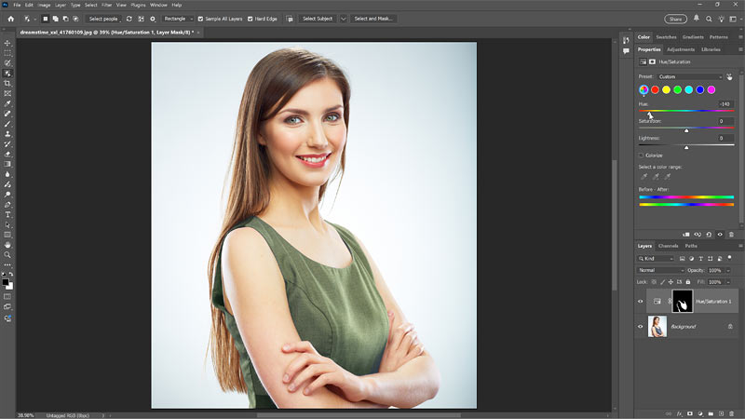Expand the Rectangle mode dropdown
The height and width of the screenshot is (419, 745).
pyautogui.click(x=179, y=19)
